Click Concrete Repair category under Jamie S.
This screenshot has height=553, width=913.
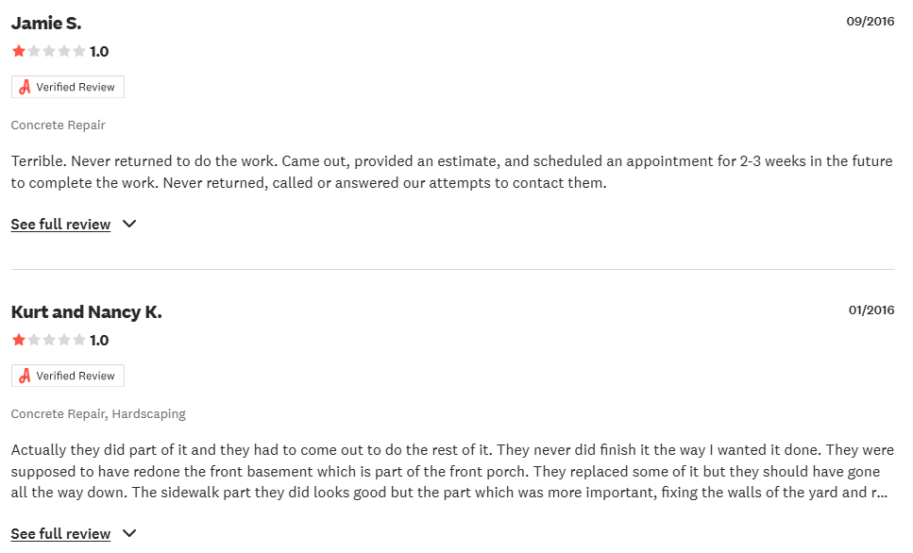pos(59,125)
